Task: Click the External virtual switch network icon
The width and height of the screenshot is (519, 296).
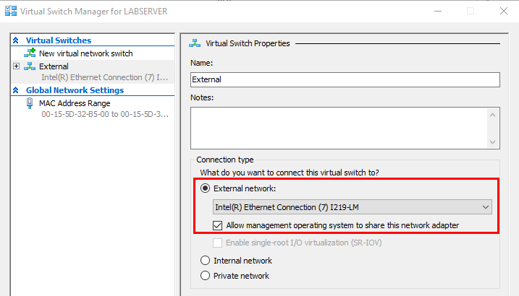Action: 30,66
